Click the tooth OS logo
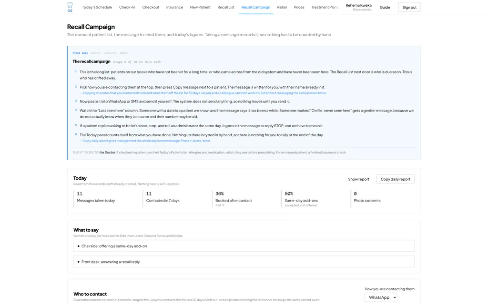This screenshot has width=488, height=305. pos(70,7)
